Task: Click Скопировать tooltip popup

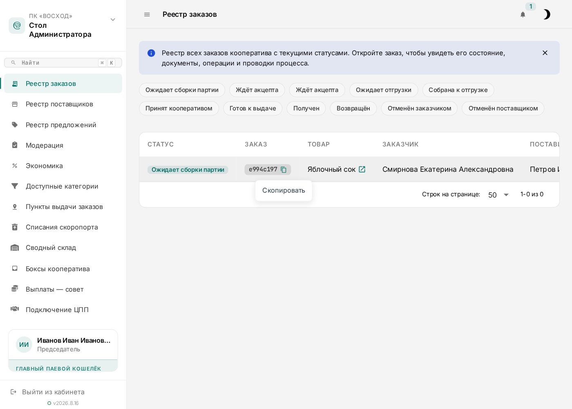Action: point(284,191)
